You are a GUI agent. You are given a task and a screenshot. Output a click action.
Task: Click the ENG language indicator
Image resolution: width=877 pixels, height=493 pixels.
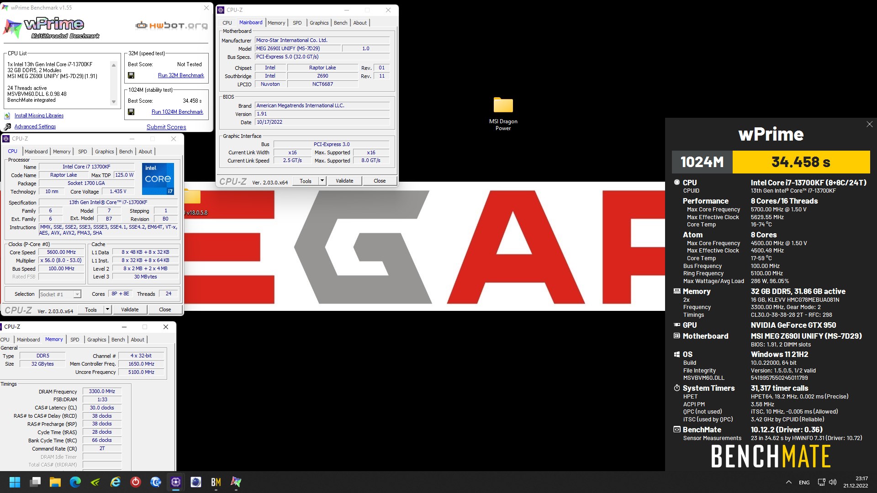click(x=804, y=482)
